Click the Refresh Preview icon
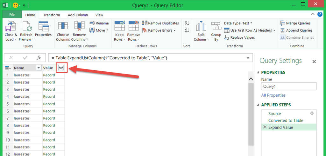The width and height of the screenshot is (326, 156). click(26, 27)
